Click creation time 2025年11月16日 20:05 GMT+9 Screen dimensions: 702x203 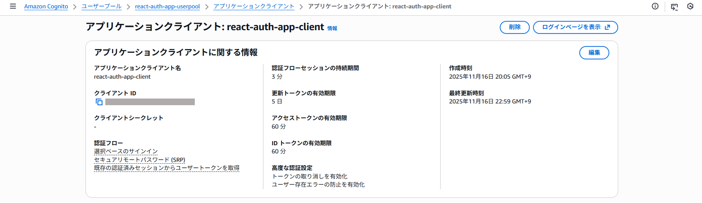490,76
